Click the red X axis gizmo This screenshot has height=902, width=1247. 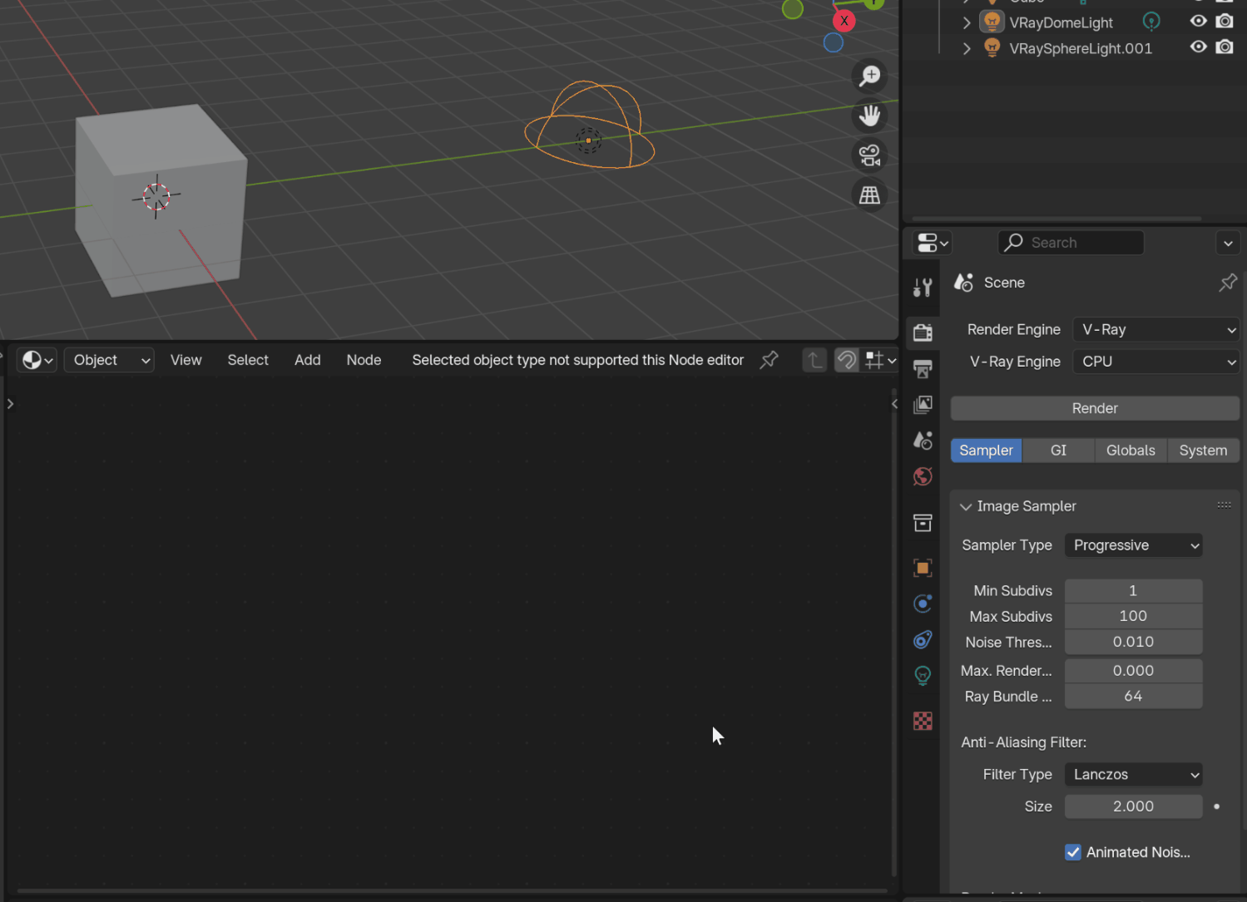point(844,21)
